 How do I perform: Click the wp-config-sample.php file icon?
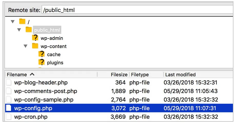click(9, 100)
